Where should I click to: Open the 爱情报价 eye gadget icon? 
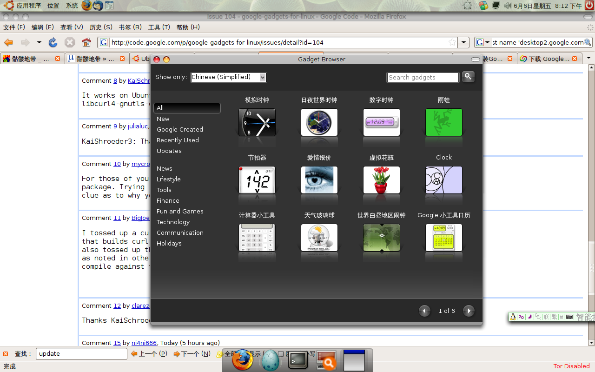coord(319,180)
